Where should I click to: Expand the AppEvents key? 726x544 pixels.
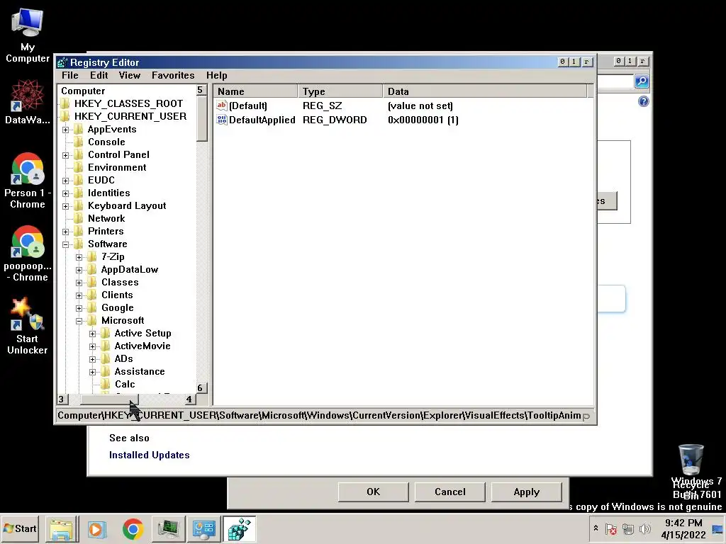66,130
